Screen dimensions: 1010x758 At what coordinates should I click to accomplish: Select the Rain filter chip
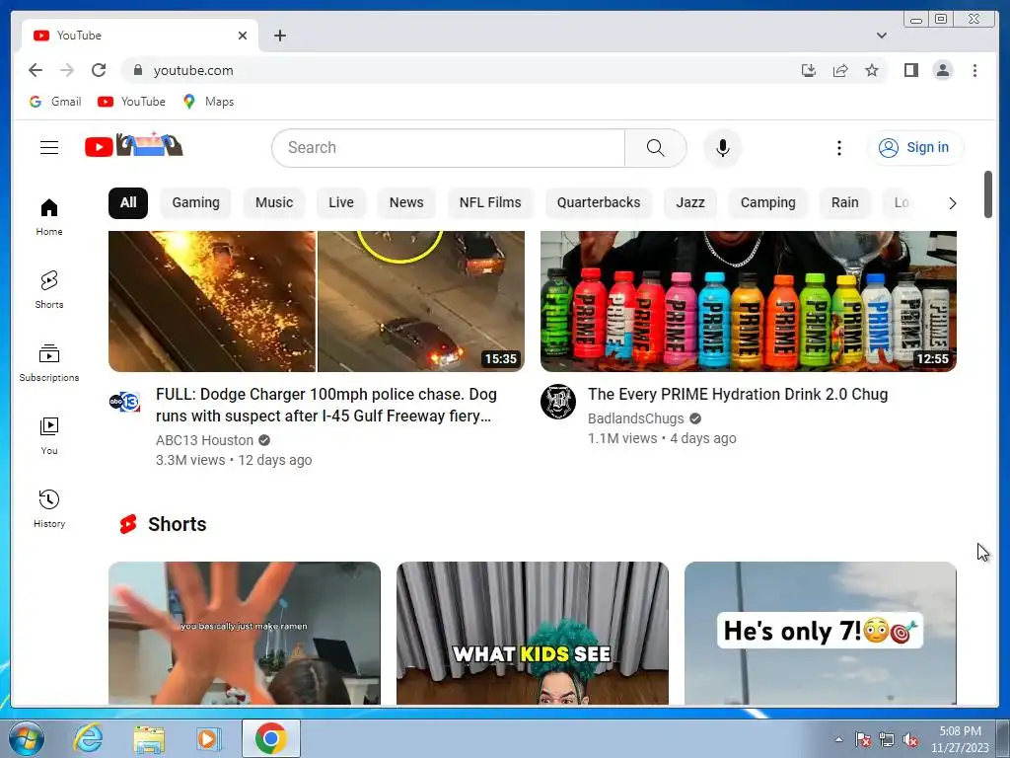coord(844,203)
